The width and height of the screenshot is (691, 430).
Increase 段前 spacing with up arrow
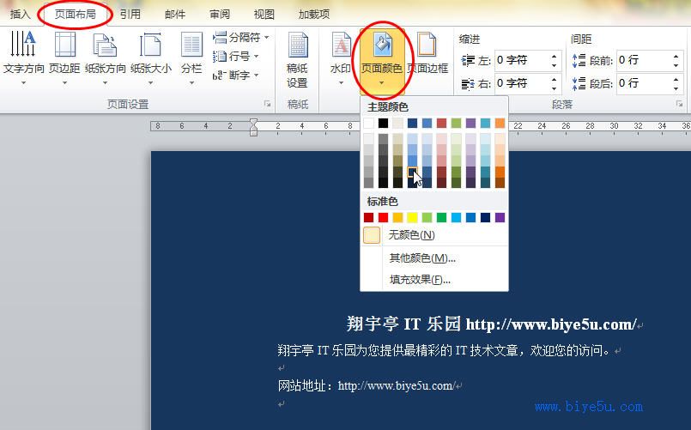pos(676,56)
